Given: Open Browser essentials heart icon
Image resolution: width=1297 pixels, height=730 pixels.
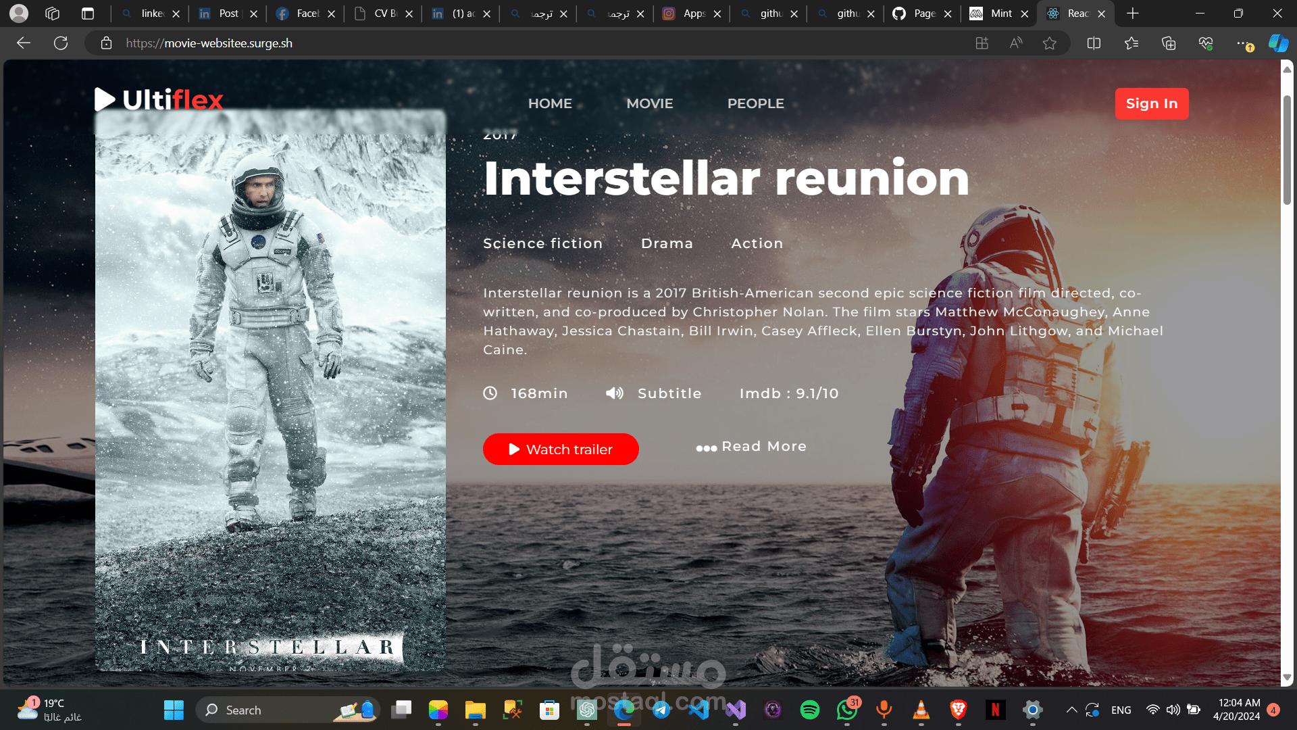Looking at the screenshot, I should [x=1206, y=43].
